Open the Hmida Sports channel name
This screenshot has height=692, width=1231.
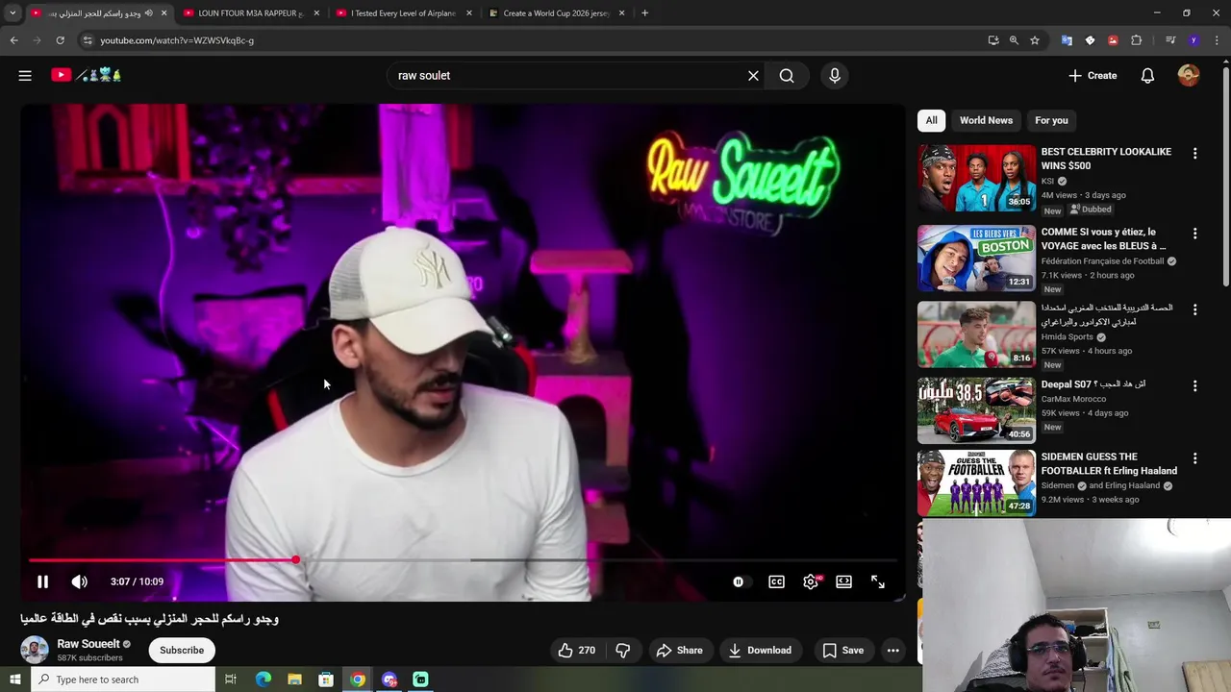click(x=1067, y=337)
